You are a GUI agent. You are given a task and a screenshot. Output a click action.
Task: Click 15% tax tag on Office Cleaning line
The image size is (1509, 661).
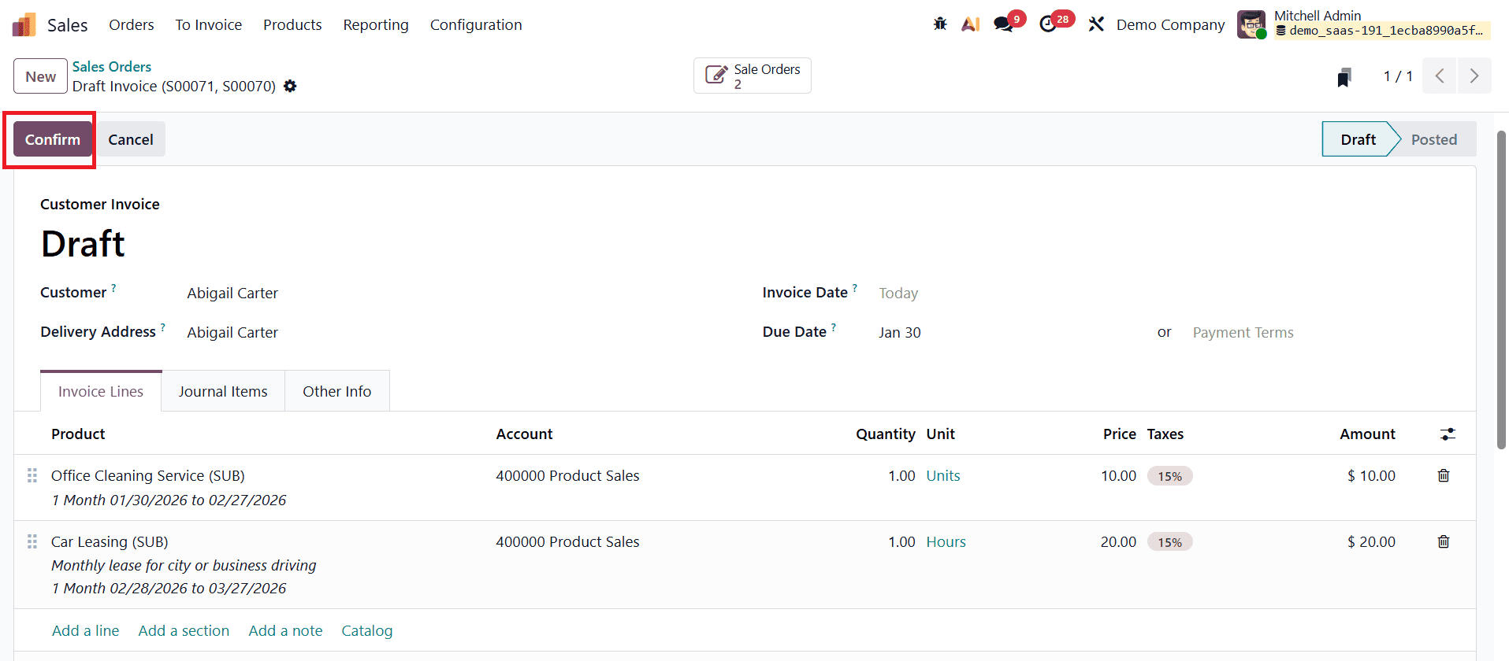1170,476
